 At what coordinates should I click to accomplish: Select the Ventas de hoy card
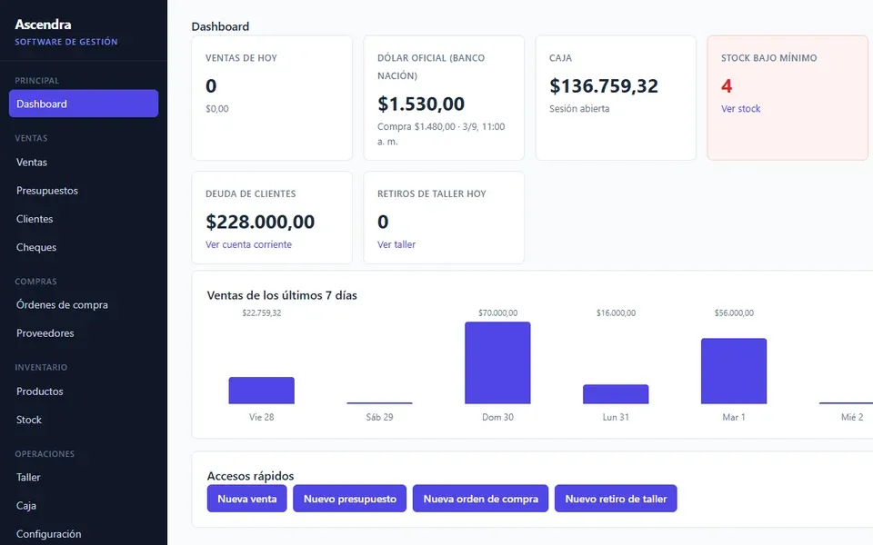[x=272, y=98]
